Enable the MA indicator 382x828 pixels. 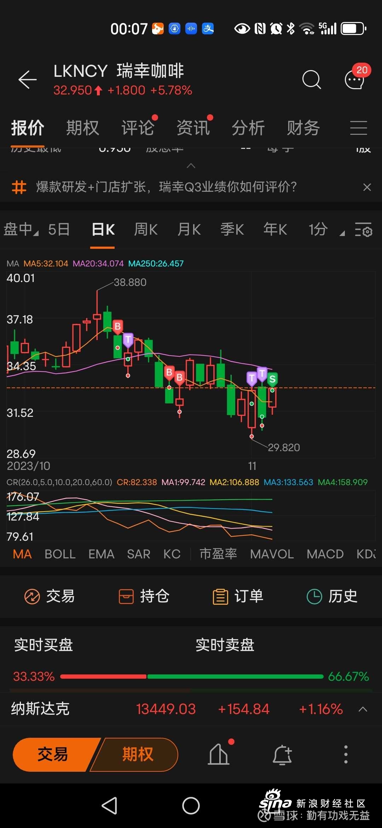(22, 554)
